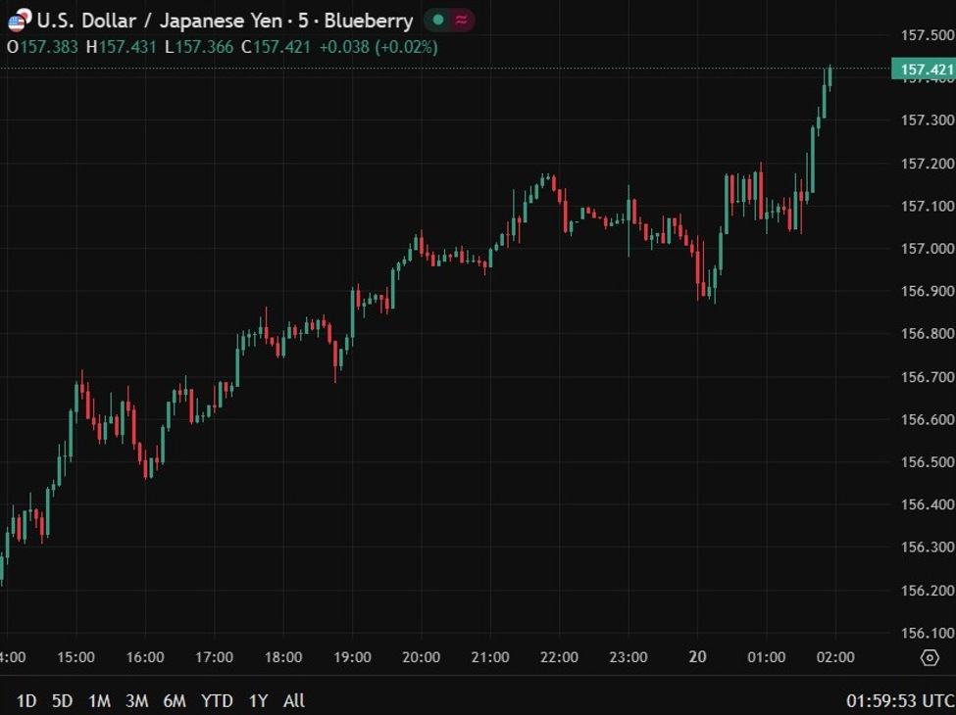This screenshot has height=715, width=956.
Task: Select the YTD range
Action: click(x=217, y=701)
